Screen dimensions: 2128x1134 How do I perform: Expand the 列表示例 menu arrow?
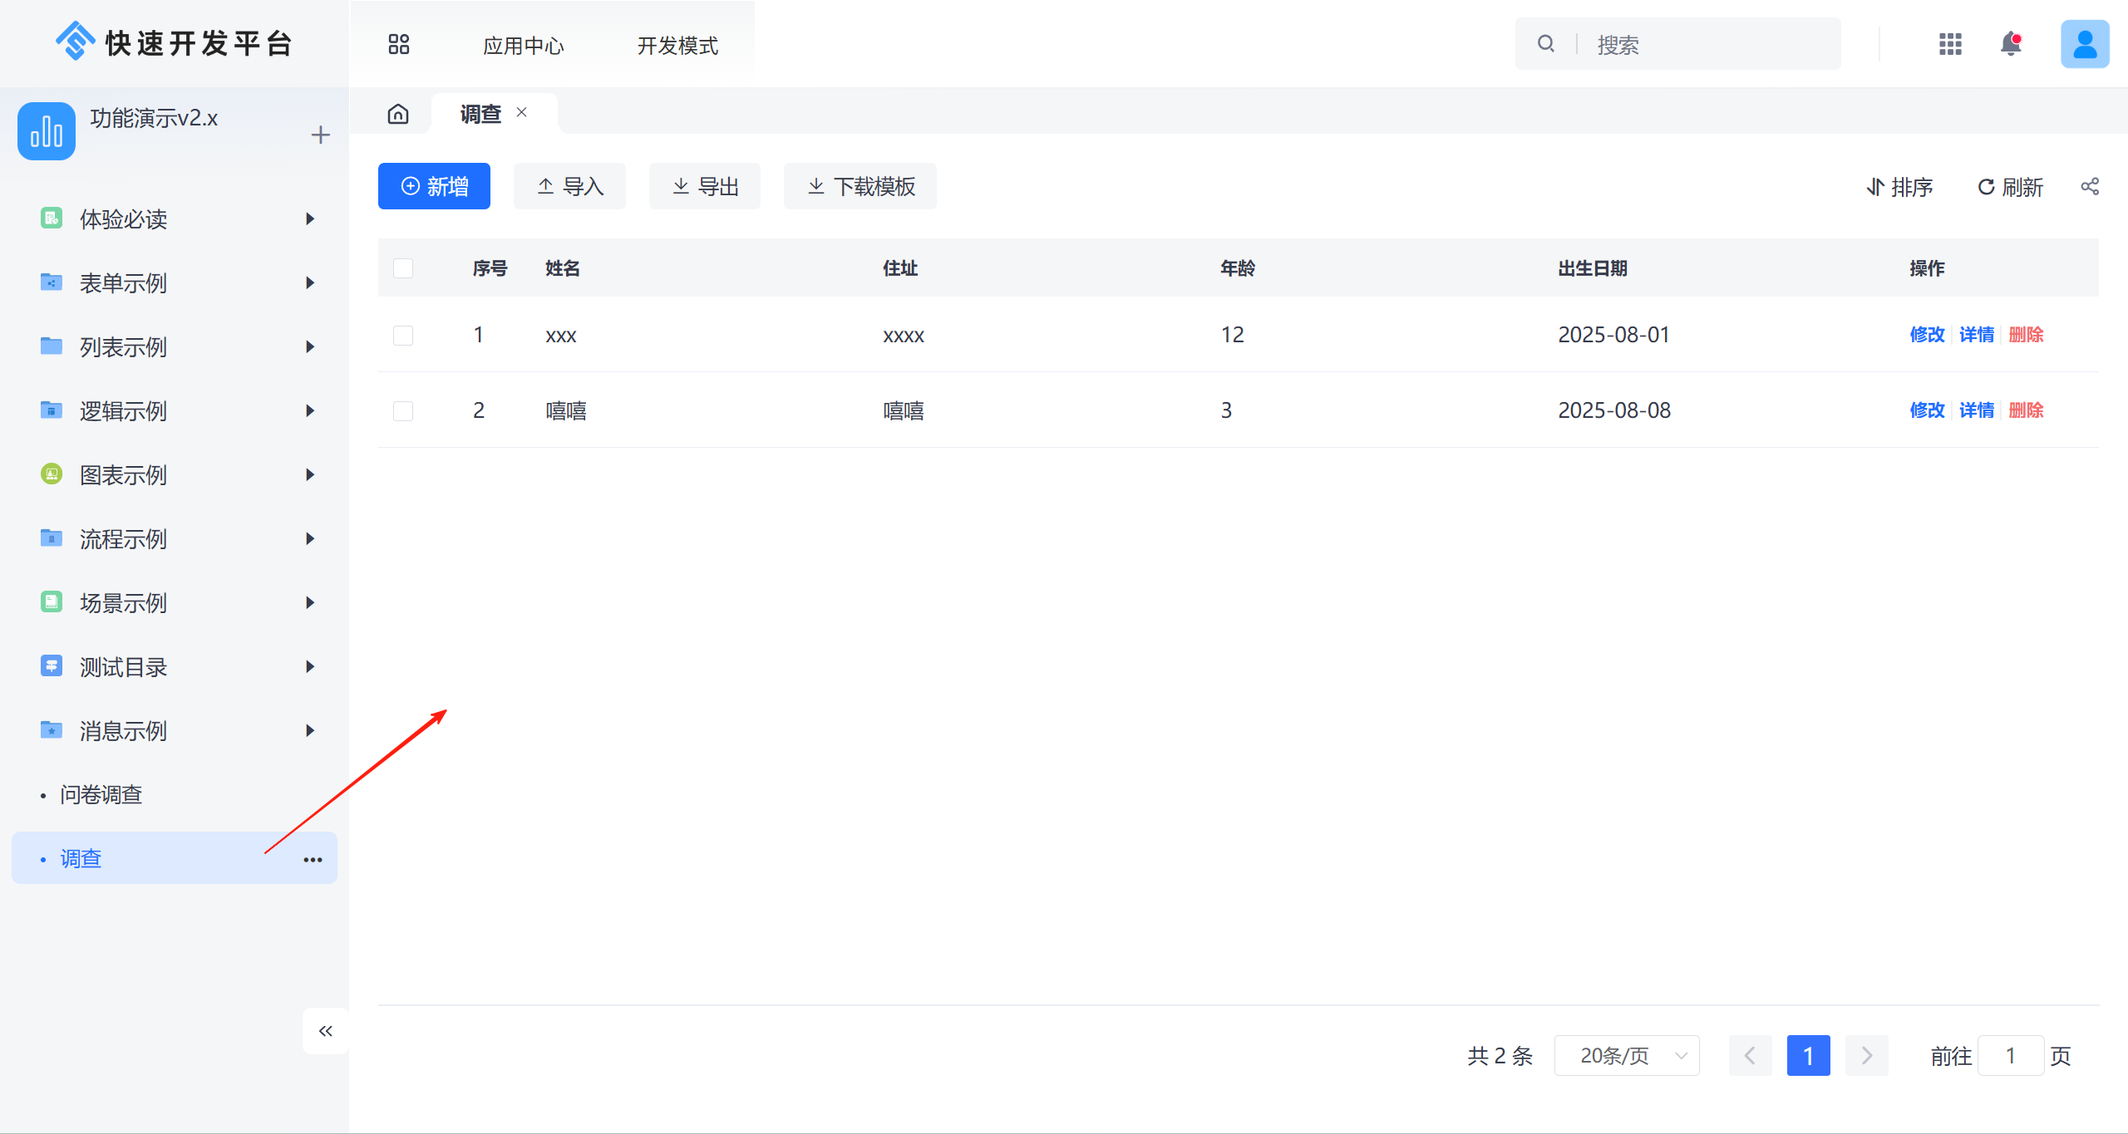[x=310, y=347]
